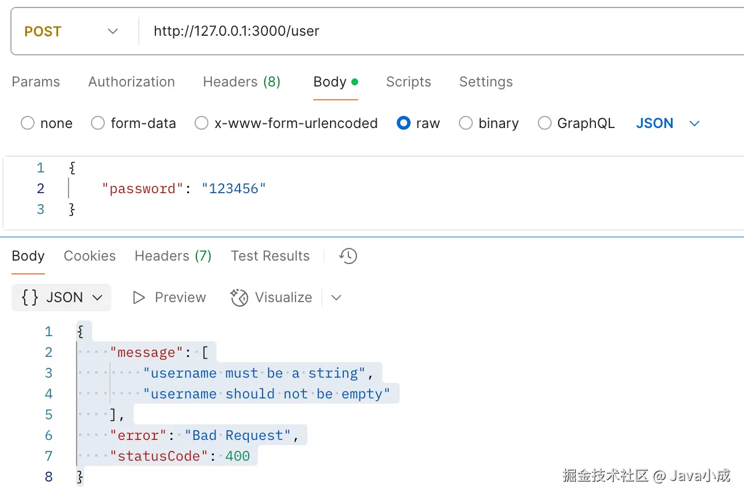Click the Preview play icon
Image resolution: width=744 pixels, height=497 pixels.
click(139, 298)
